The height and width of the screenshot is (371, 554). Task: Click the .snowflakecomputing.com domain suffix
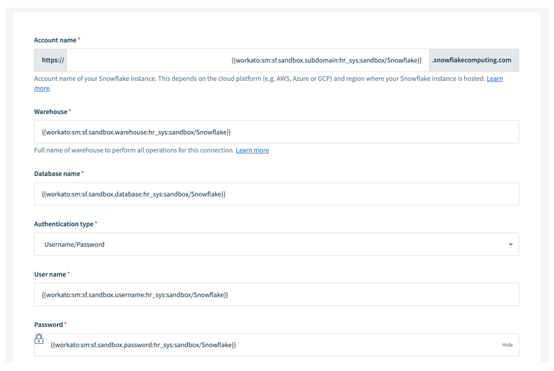[472, 60]
